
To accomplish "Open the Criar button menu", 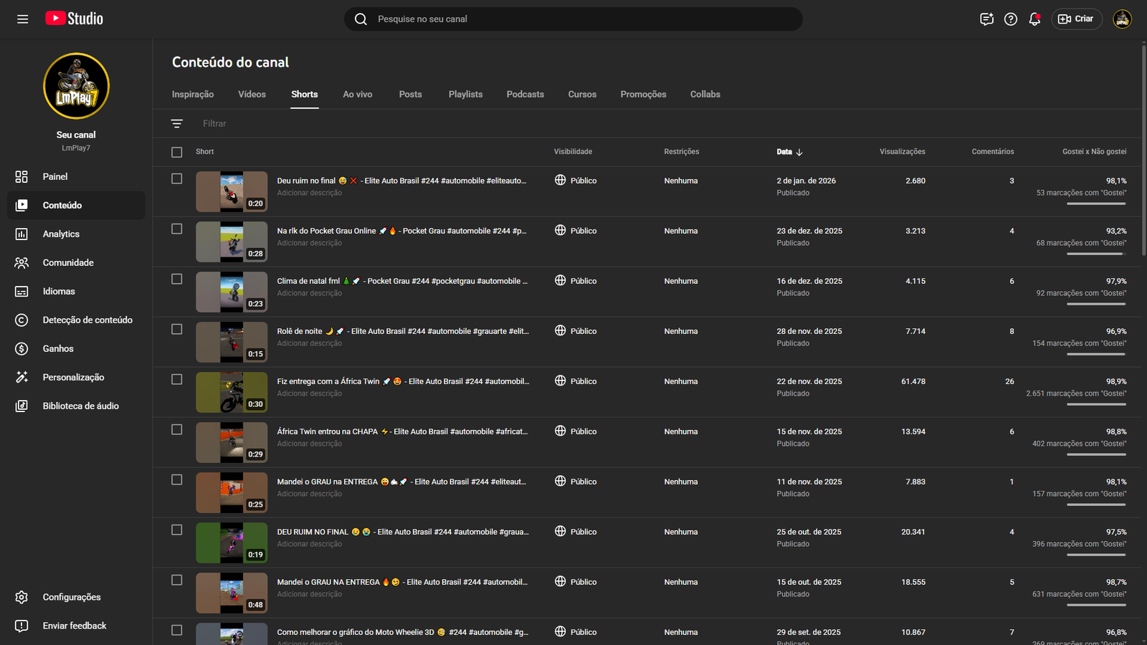I will 1076,19.
